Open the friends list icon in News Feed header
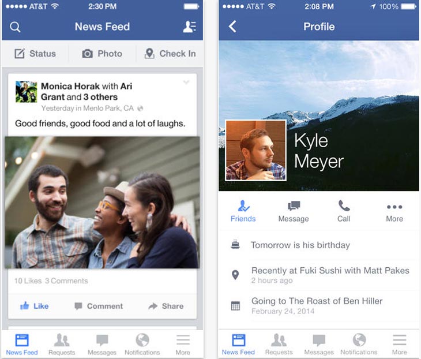This screenshot has height=359, width=421. (190, 27)
